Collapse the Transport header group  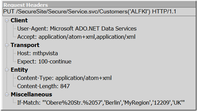7,45
